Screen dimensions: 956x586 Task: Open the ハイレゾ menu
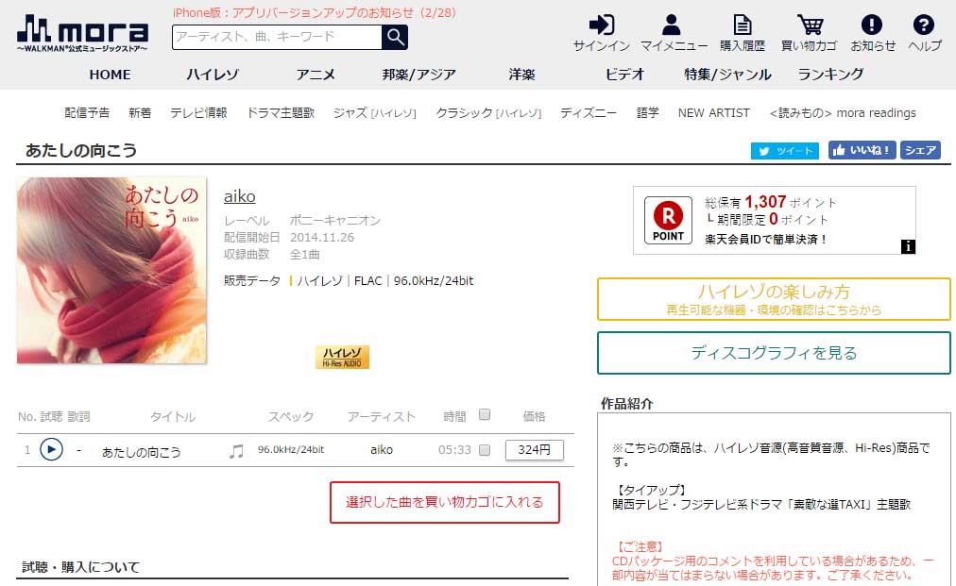(x=213, y=75)
